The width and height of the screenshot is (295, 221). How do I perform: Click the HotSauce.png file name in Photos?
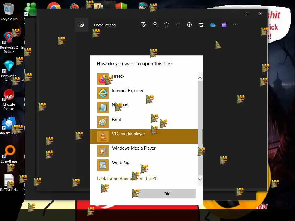[x=105, y=25]
